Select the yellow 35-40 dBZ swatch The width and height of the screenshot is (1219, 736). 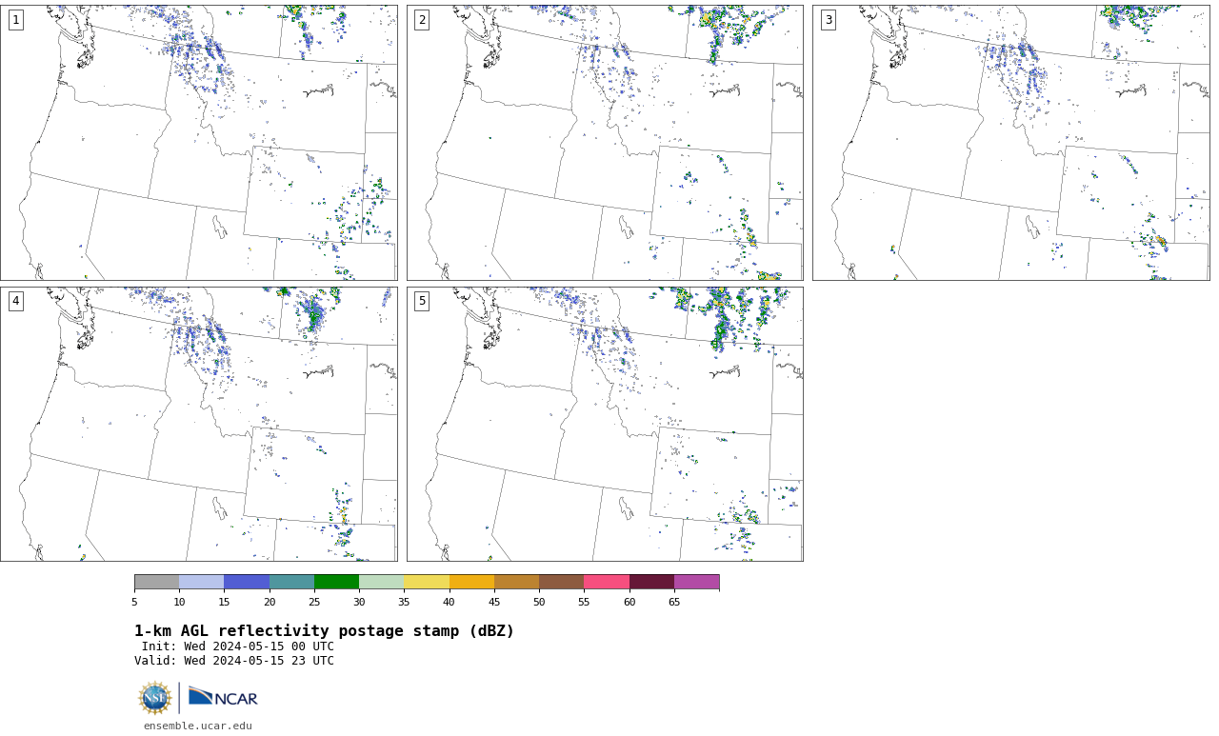427,582
